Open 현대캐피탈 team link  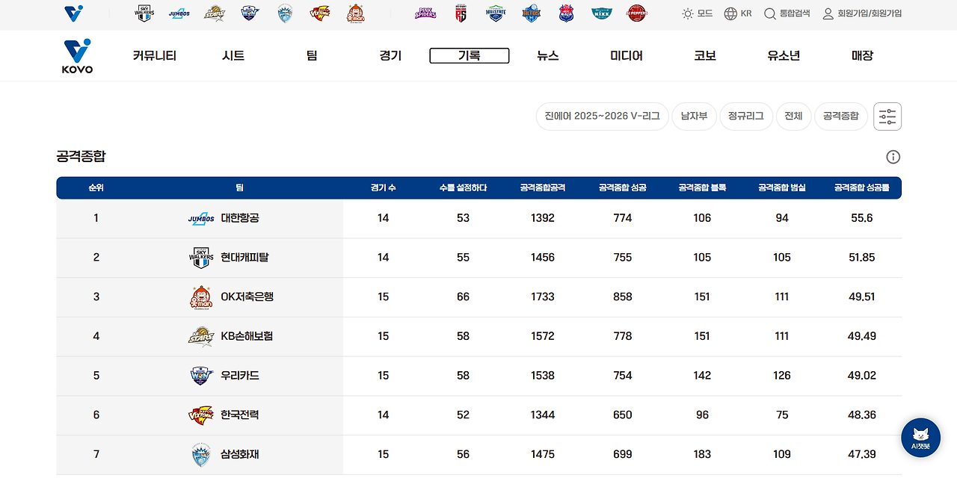[x=244, y=258]
